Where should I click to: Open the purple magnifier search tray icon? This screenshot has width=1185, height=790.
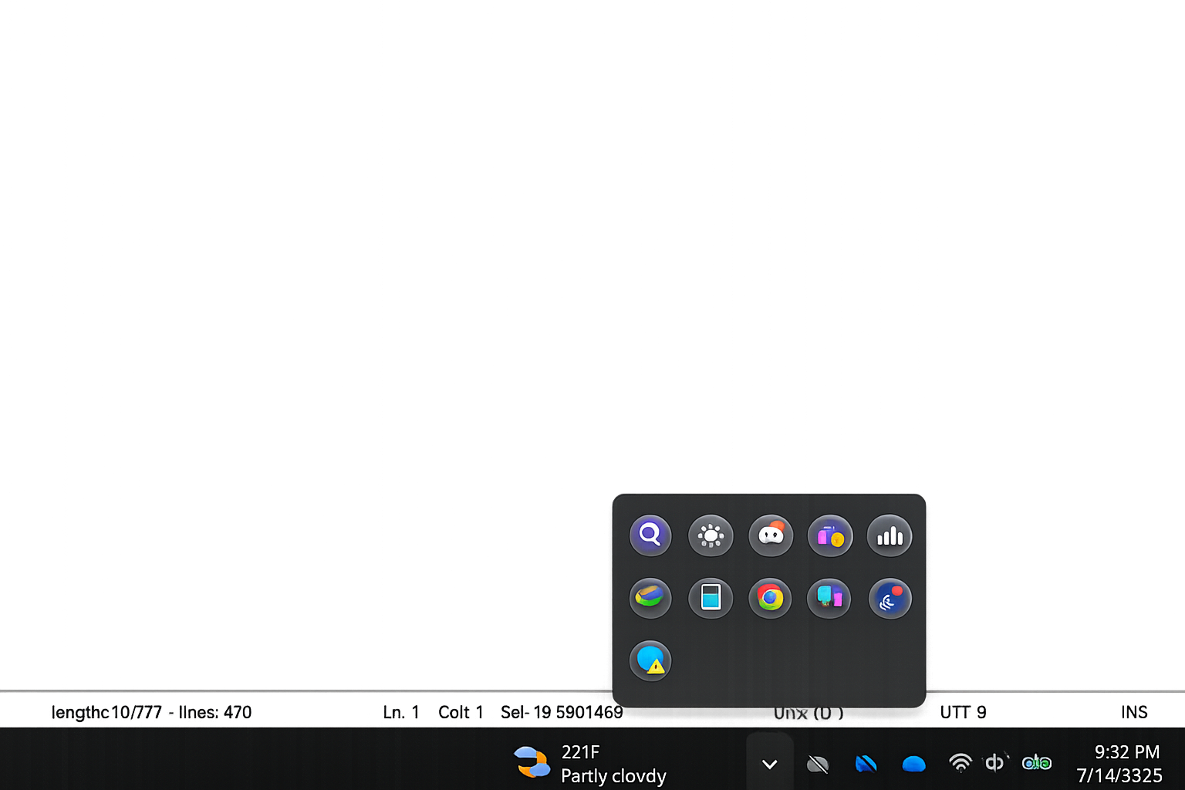[650, 535]
